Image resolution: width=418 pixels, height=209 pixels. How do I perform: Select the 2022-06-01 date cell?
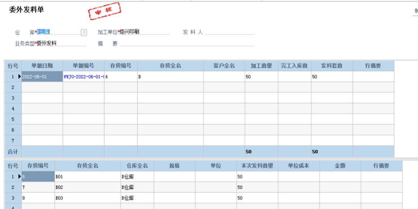42,77
